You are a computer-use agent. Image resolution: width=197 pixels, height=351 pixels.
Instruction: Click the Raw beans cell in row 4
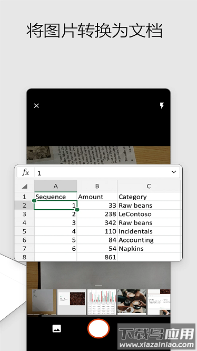pyautogui.click(x=149, y=223)
